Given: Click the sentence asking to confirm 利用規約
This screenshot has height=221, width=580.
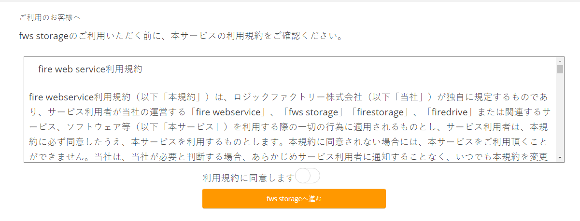Looking at the screenshot, I should click(x=181, y=36).
